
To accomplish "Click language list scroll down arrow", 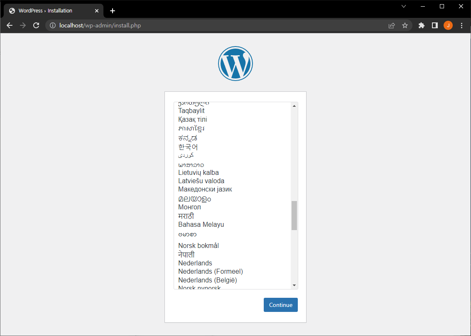I will (294, 285).
